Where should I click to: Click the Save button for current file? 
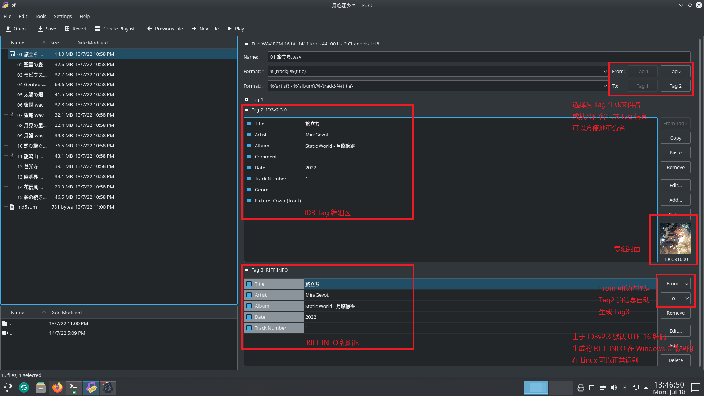[47, 29]
